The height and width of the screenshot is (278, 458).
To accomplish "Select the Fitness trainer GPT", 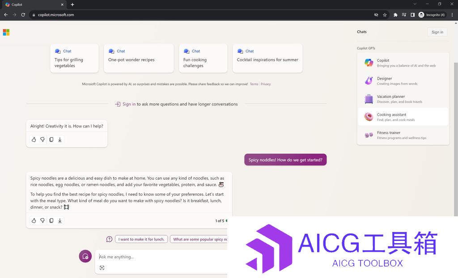I will [403, 135].
